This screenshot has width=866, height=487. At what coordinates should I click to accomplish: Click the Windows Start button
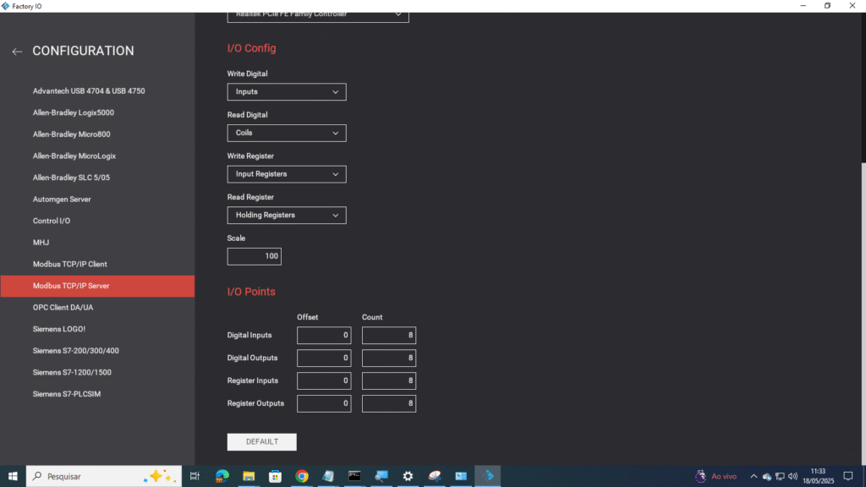pyautogui.click(x=13, y=476)
